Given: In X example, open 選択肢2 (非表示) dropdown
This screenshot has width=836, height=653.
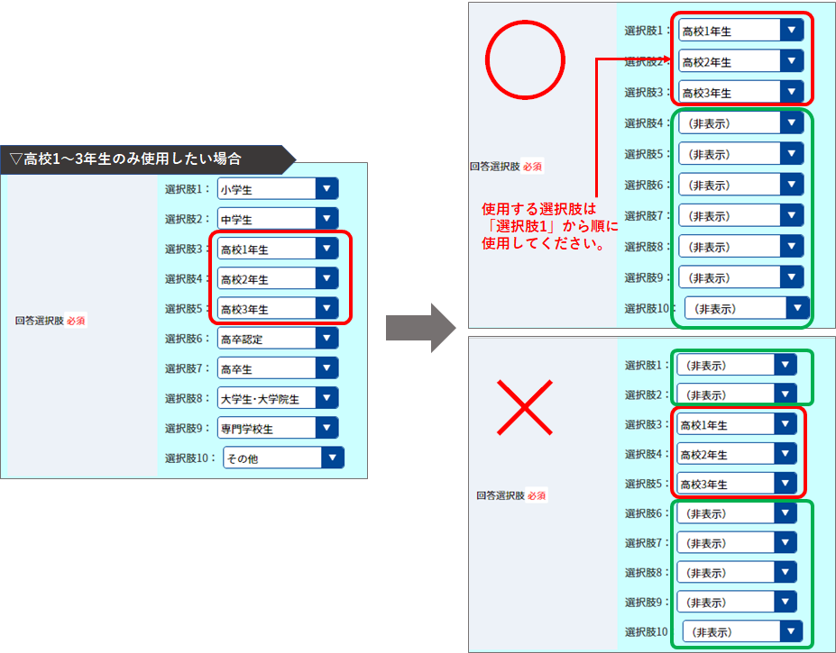Looking at the screenshot, I should point(737,395).
